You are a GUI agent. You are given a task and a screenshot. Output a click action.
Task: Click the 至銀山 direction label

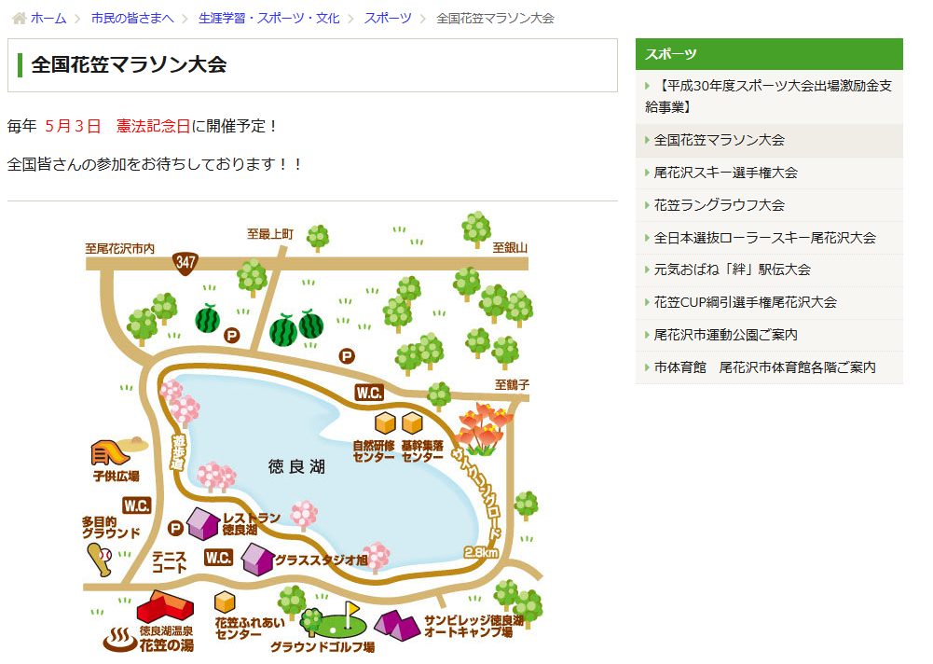[x=510, y=248]
